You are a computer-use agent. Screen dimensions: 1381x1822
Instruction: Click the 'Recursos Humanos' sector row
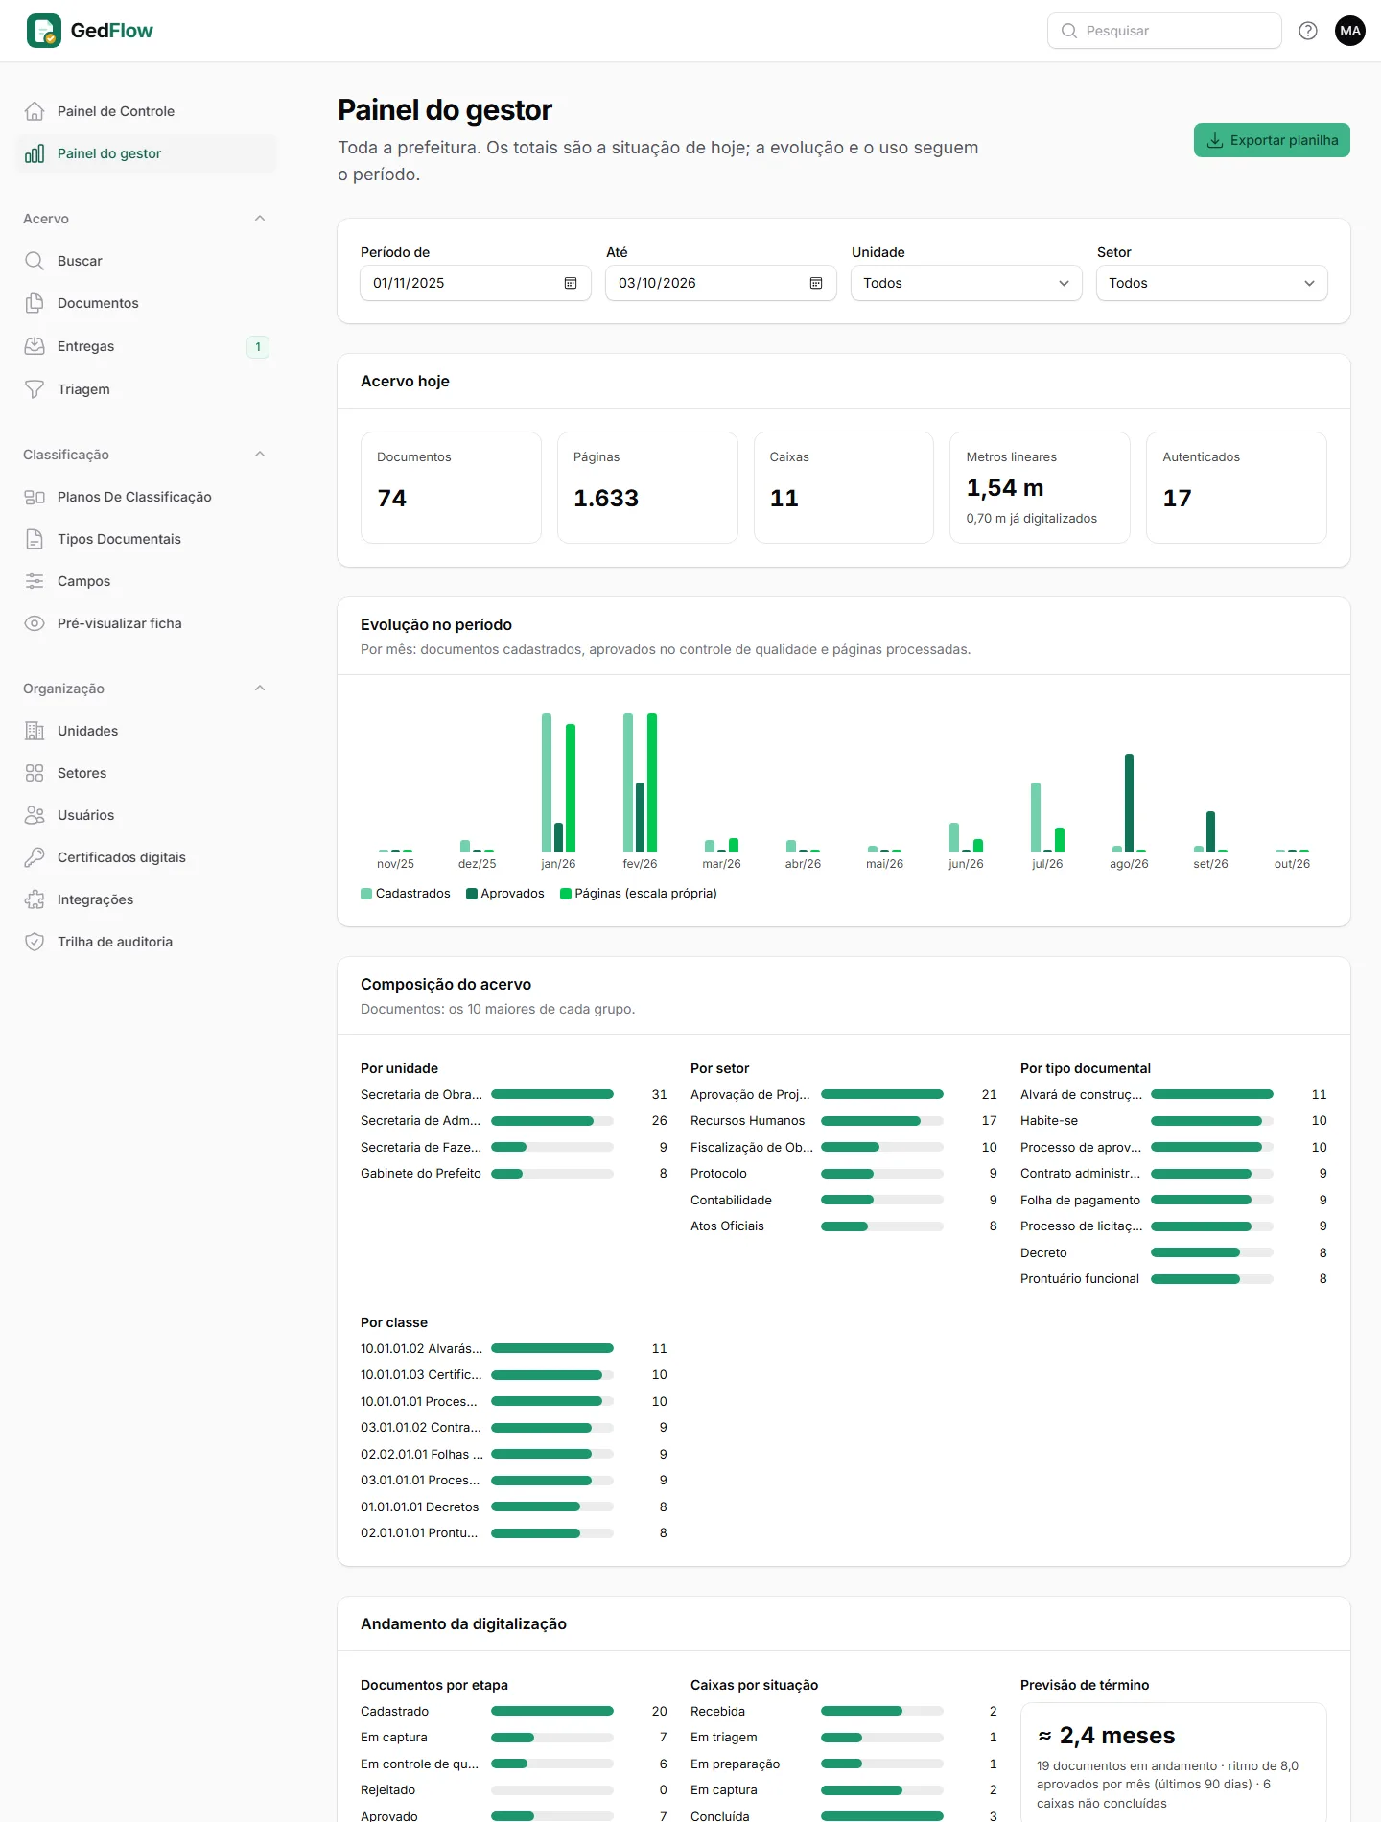coord(844,1120)
